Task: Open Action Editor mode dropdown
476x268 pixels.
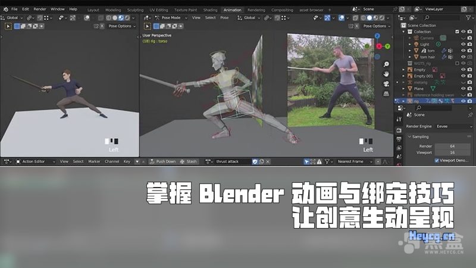Action: (x=35, y=161)
